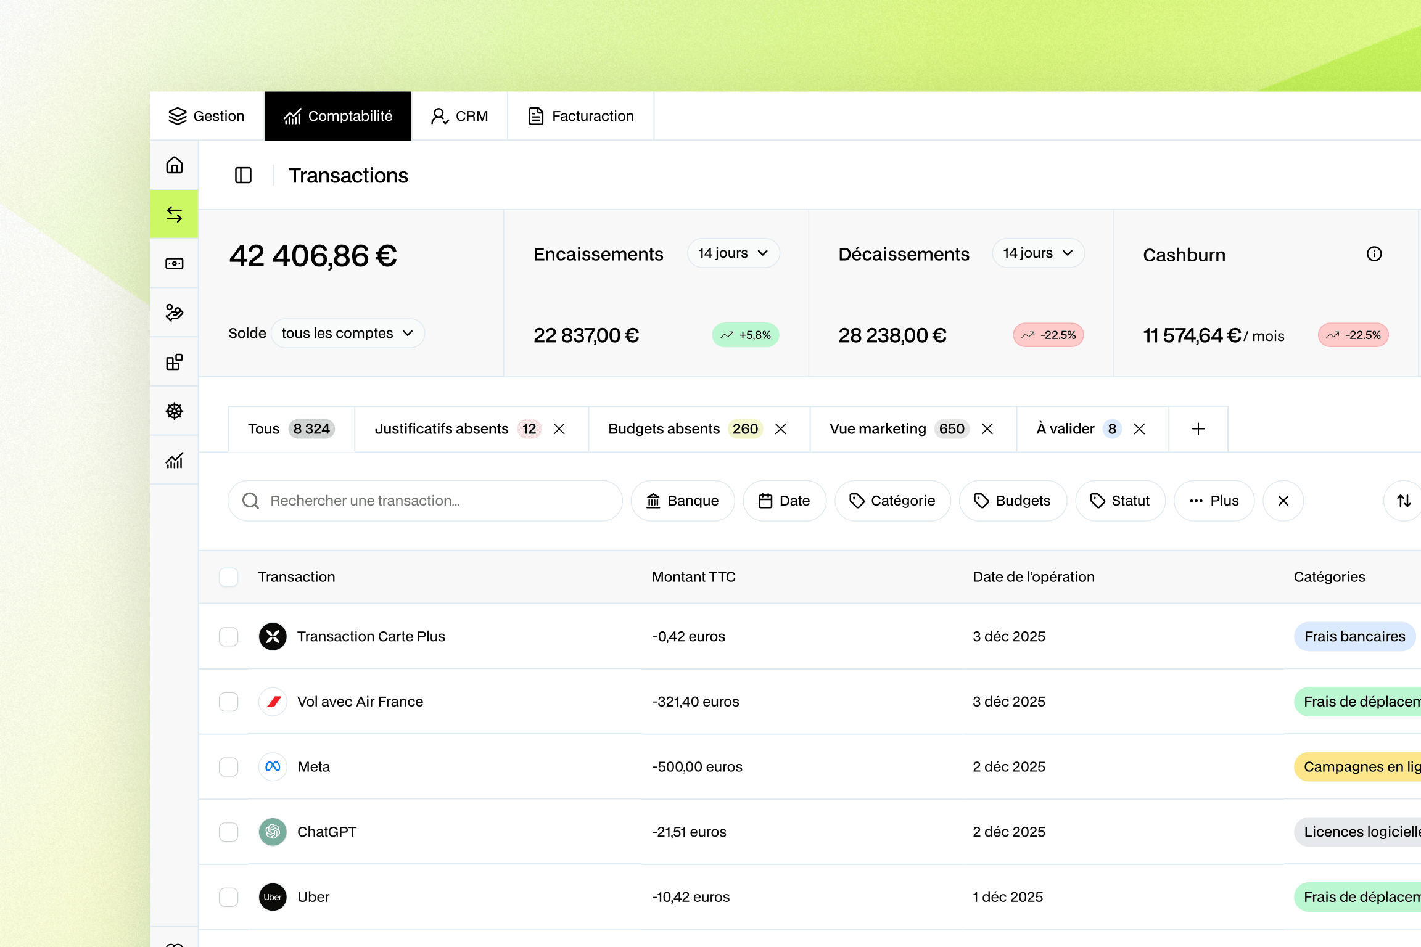The width and height of the screenshot is (1421, 947).
Task: Select the transactions arrows sidebar icon
Action: [x=175, y=215]
